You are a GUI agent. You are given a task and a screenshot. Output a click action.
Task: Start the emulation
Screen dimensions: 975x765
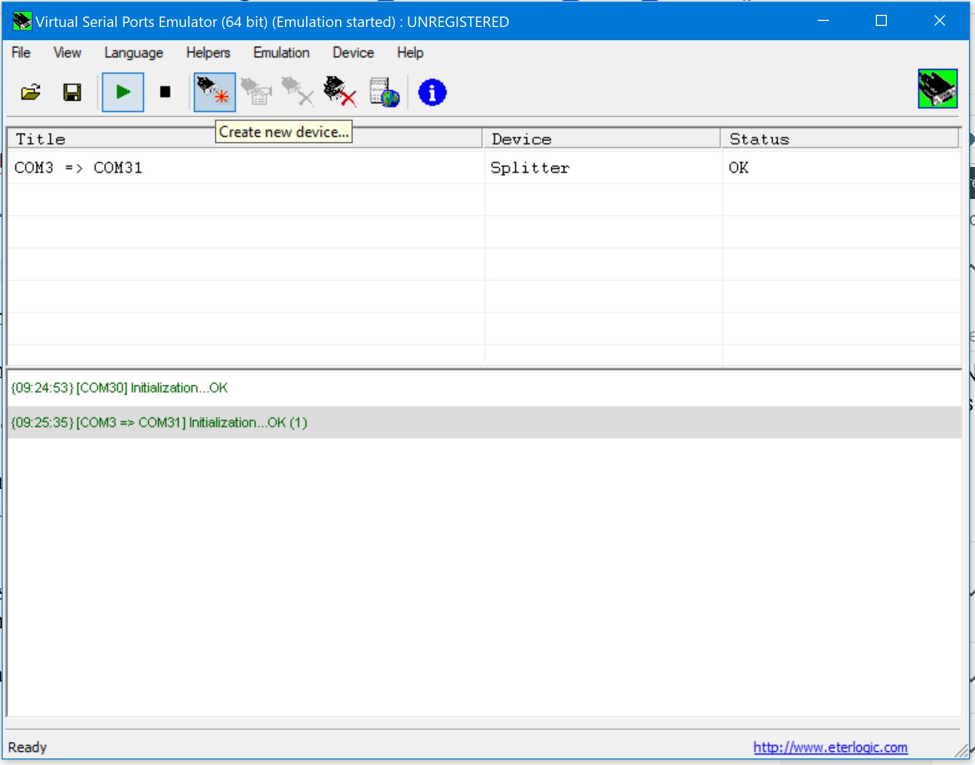122,92
